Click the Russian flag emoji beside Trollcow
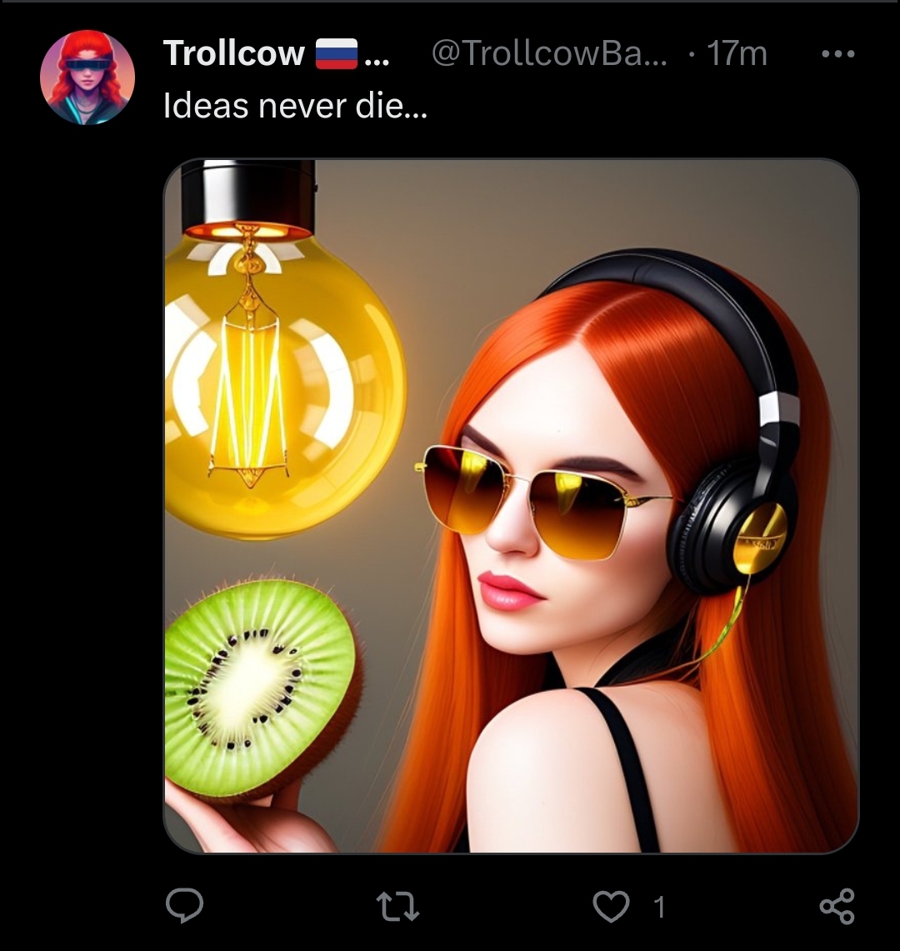The height and width of the screenshot is (951, 900). click(336, 54)
